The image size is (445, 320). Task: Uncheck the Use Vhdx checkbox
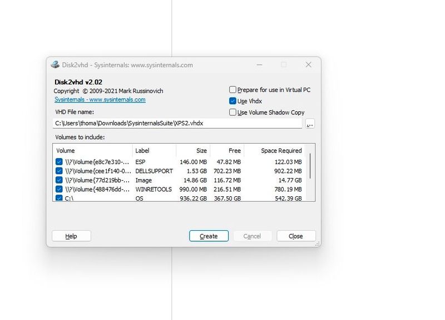click(233, 101)
